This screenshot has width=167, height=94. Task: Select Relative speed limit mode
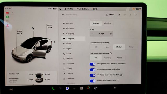[x=96, y=23]
